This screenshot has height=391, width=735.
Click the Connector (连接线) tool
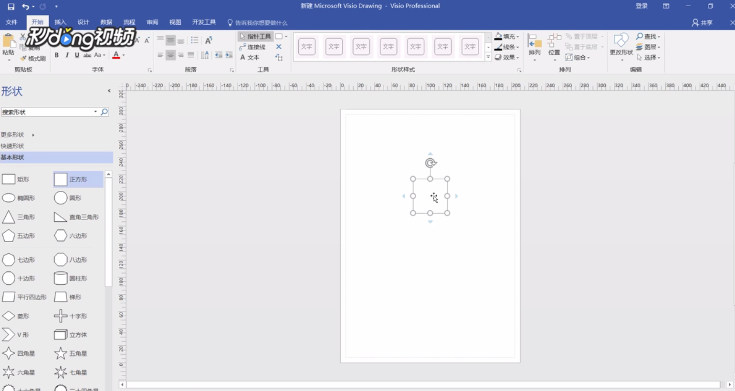(252, 47)
